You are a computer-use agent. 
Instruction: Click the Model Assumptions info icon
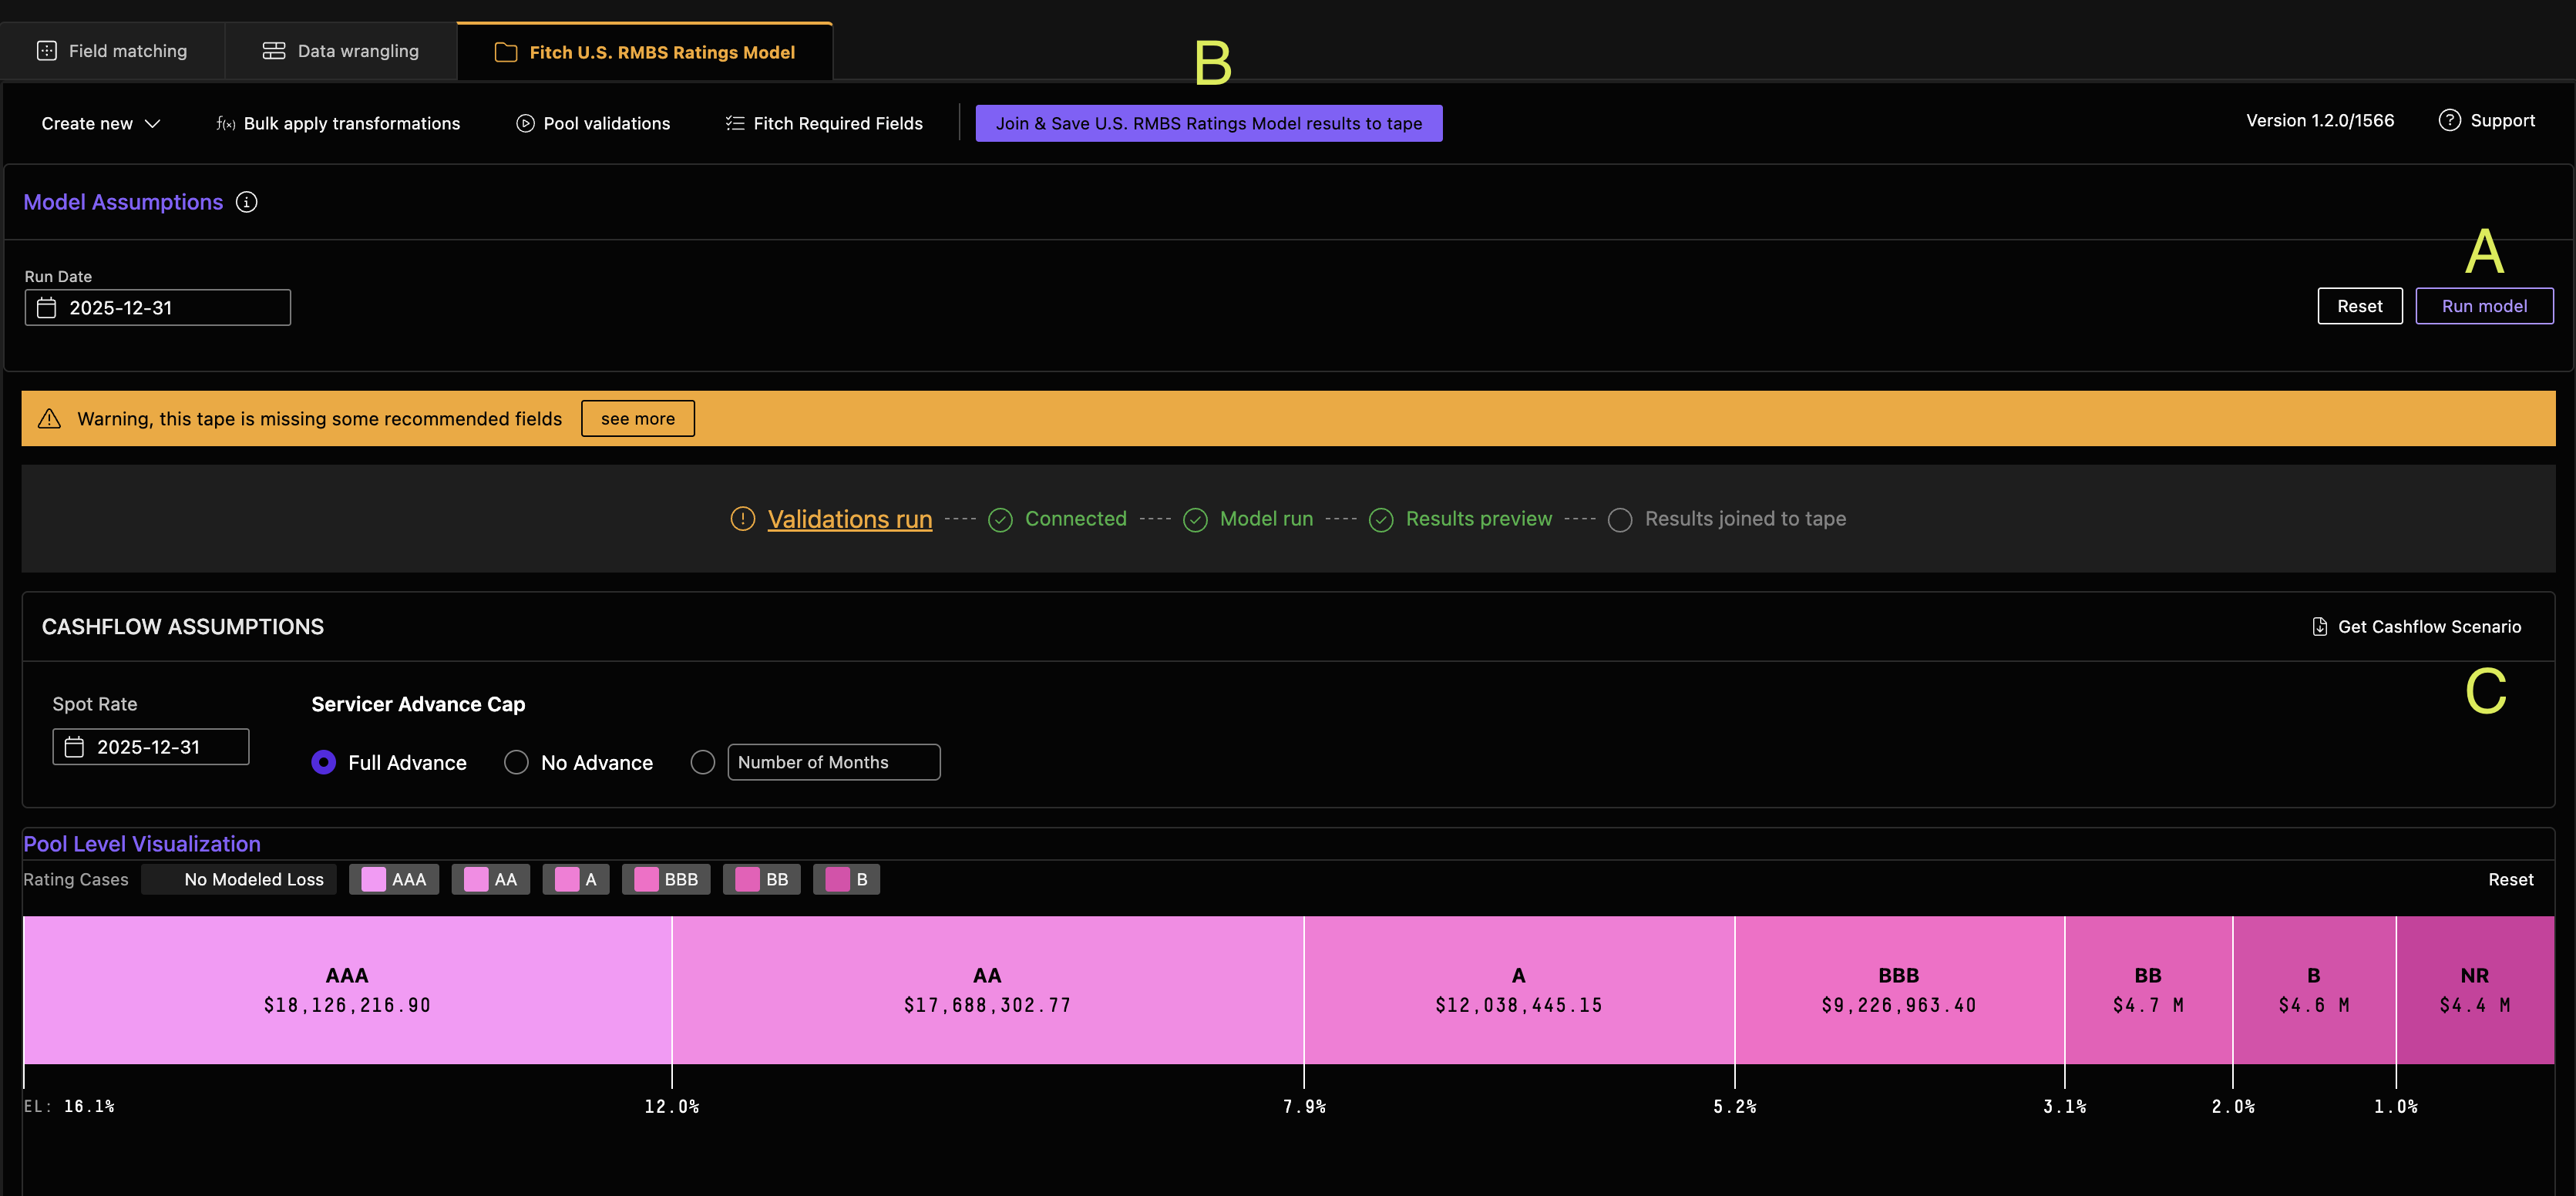[x=246, y=202]
